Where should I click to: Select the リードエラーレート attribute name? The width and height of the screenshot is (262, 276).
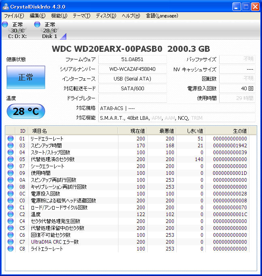coord(47,139)
